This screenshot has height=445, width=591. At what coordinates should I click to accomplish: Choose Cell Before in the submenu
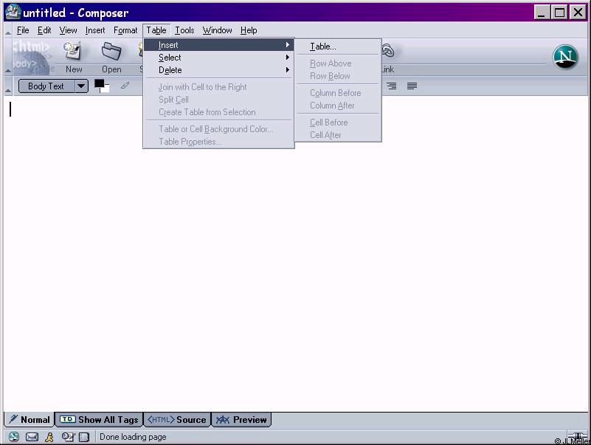point(338,123)
